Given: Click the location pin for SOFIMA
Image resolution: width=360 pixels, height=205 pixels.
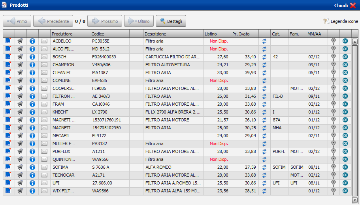Looking at the screenshot, I should click(x=334, y=168).
